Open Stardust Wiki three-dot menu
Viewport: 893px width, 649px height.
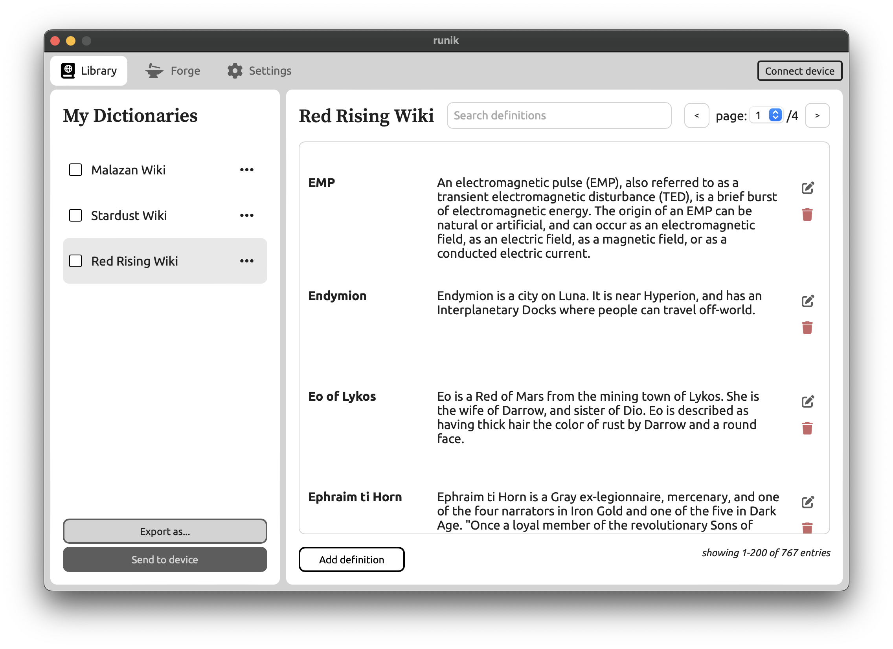coord(246,216)
